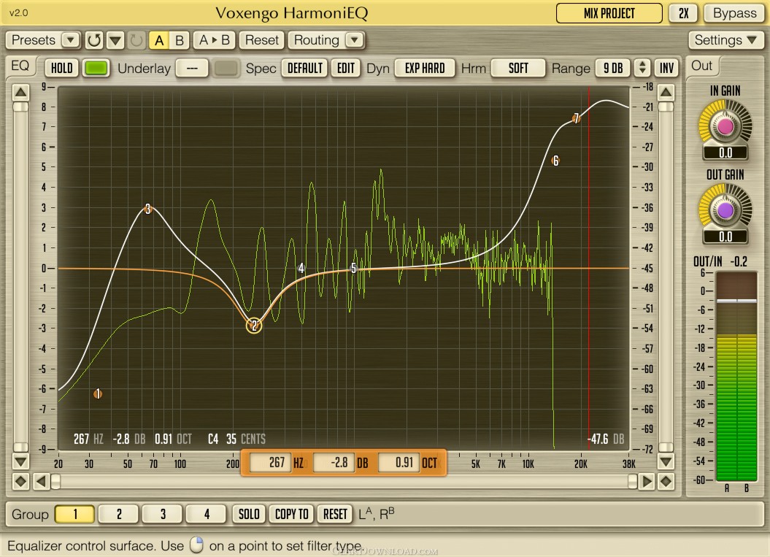The image size is (770, 557).
Task: Switch to the EQ tab
Action: coord(20,66)
